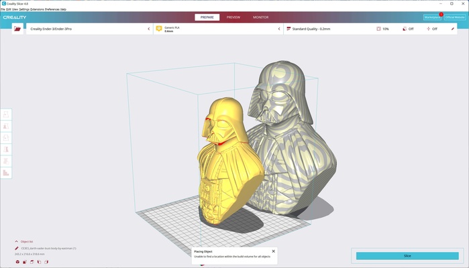The image size is (469, 268).
Task: Open the File menu
Action: [x=3, y=9]
